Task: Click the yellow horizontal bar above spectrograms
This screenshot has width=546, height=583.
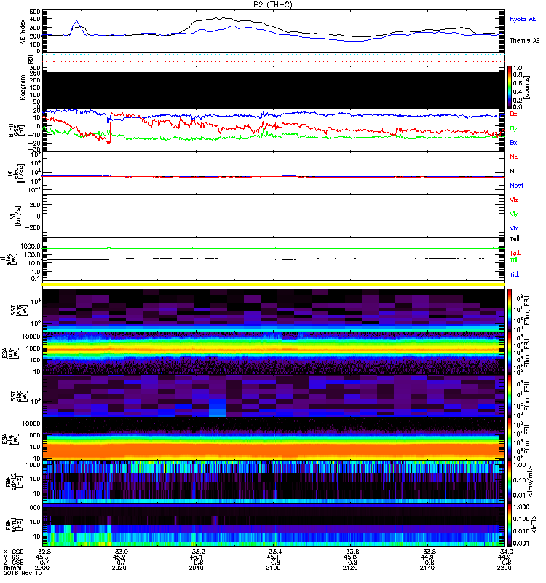Action: (x=274, y=285)
